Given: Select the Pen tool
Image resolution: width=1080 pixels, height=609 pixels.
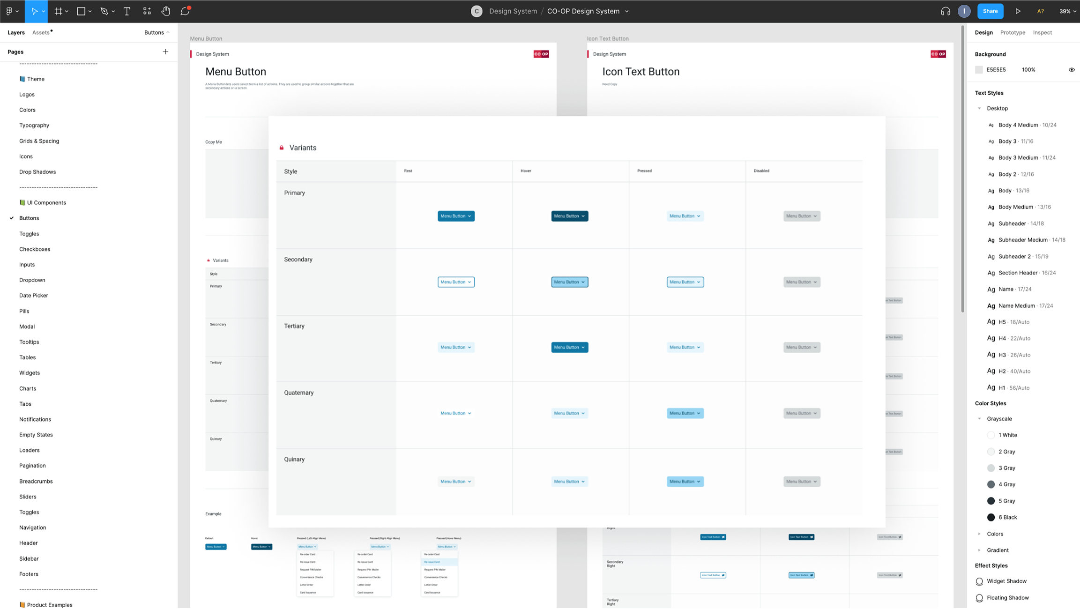Looking at the screenshot, I should click(x=104, y=11).
